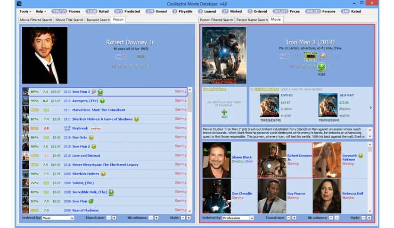Click green smiley rating under Iron Man 3 title
Image resolution: width=394 pixels, height=228 pixels.
click(321, 66)
